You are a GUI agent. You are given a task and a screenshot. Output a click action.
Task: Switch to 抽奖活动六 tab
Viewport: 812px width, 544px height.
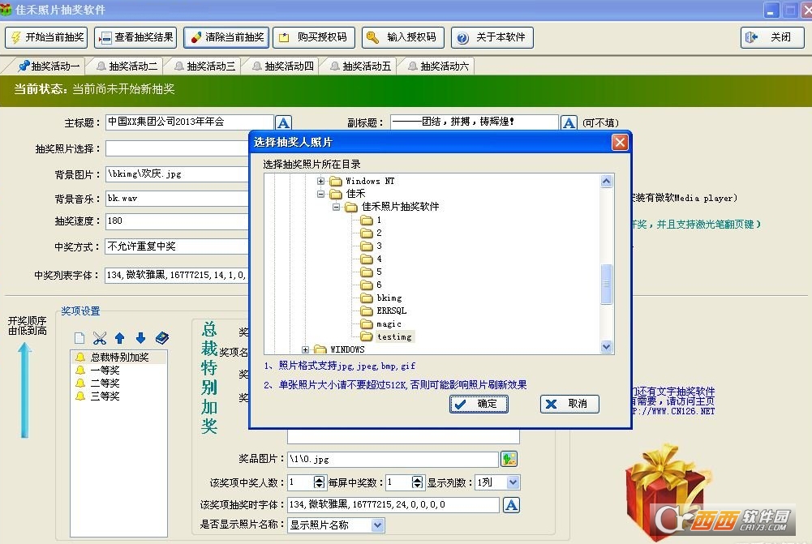(438, 66)
